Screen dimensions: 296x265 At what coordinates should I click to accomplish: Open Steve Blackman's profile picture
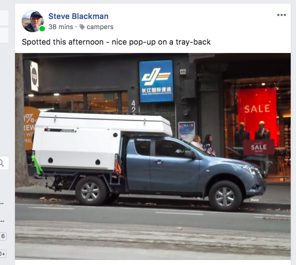click(33, 21)
